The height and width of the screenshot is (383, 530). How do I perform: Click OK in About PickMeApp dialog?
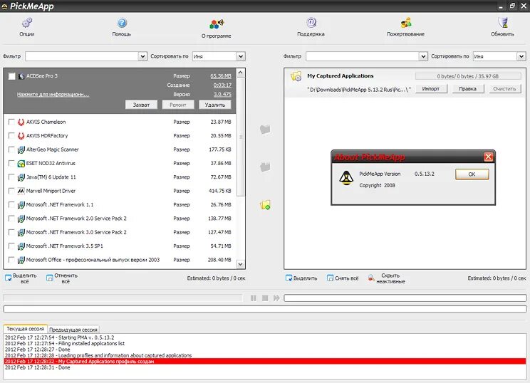[472, 174]
